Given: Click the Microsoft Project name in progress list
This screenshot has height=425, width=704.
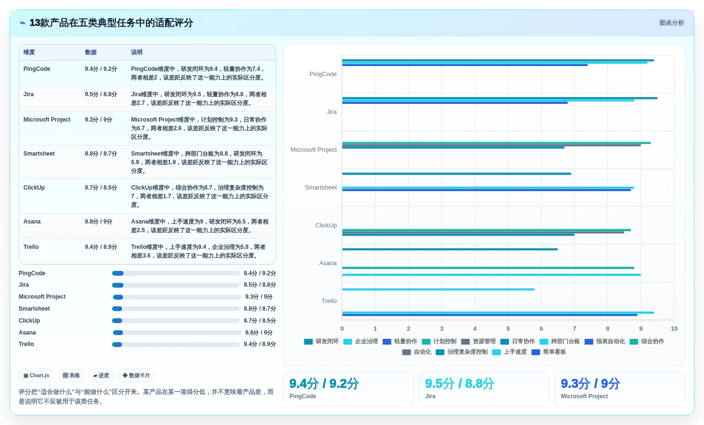Looking at the screenshot, I should point(42,297).
